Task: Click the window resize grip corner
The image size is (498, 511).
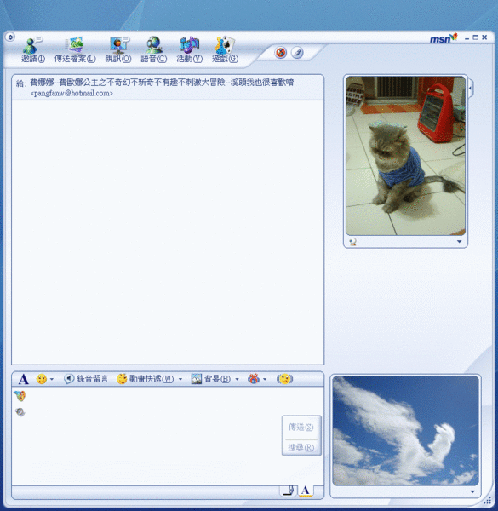Action: click(x=488, y=501)
